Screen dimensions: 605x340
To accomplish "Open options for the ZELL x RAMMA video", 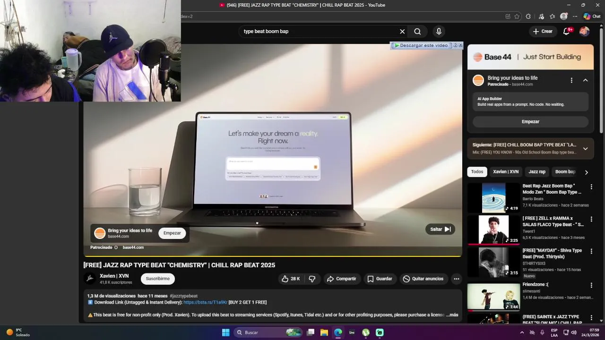I will tap(591, 220).
